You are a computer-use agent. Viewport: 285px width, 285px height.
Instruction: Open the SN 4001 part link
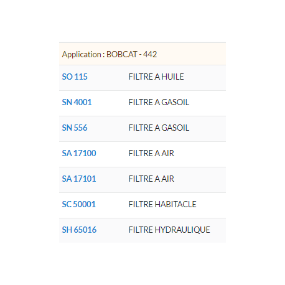point(77,102)
